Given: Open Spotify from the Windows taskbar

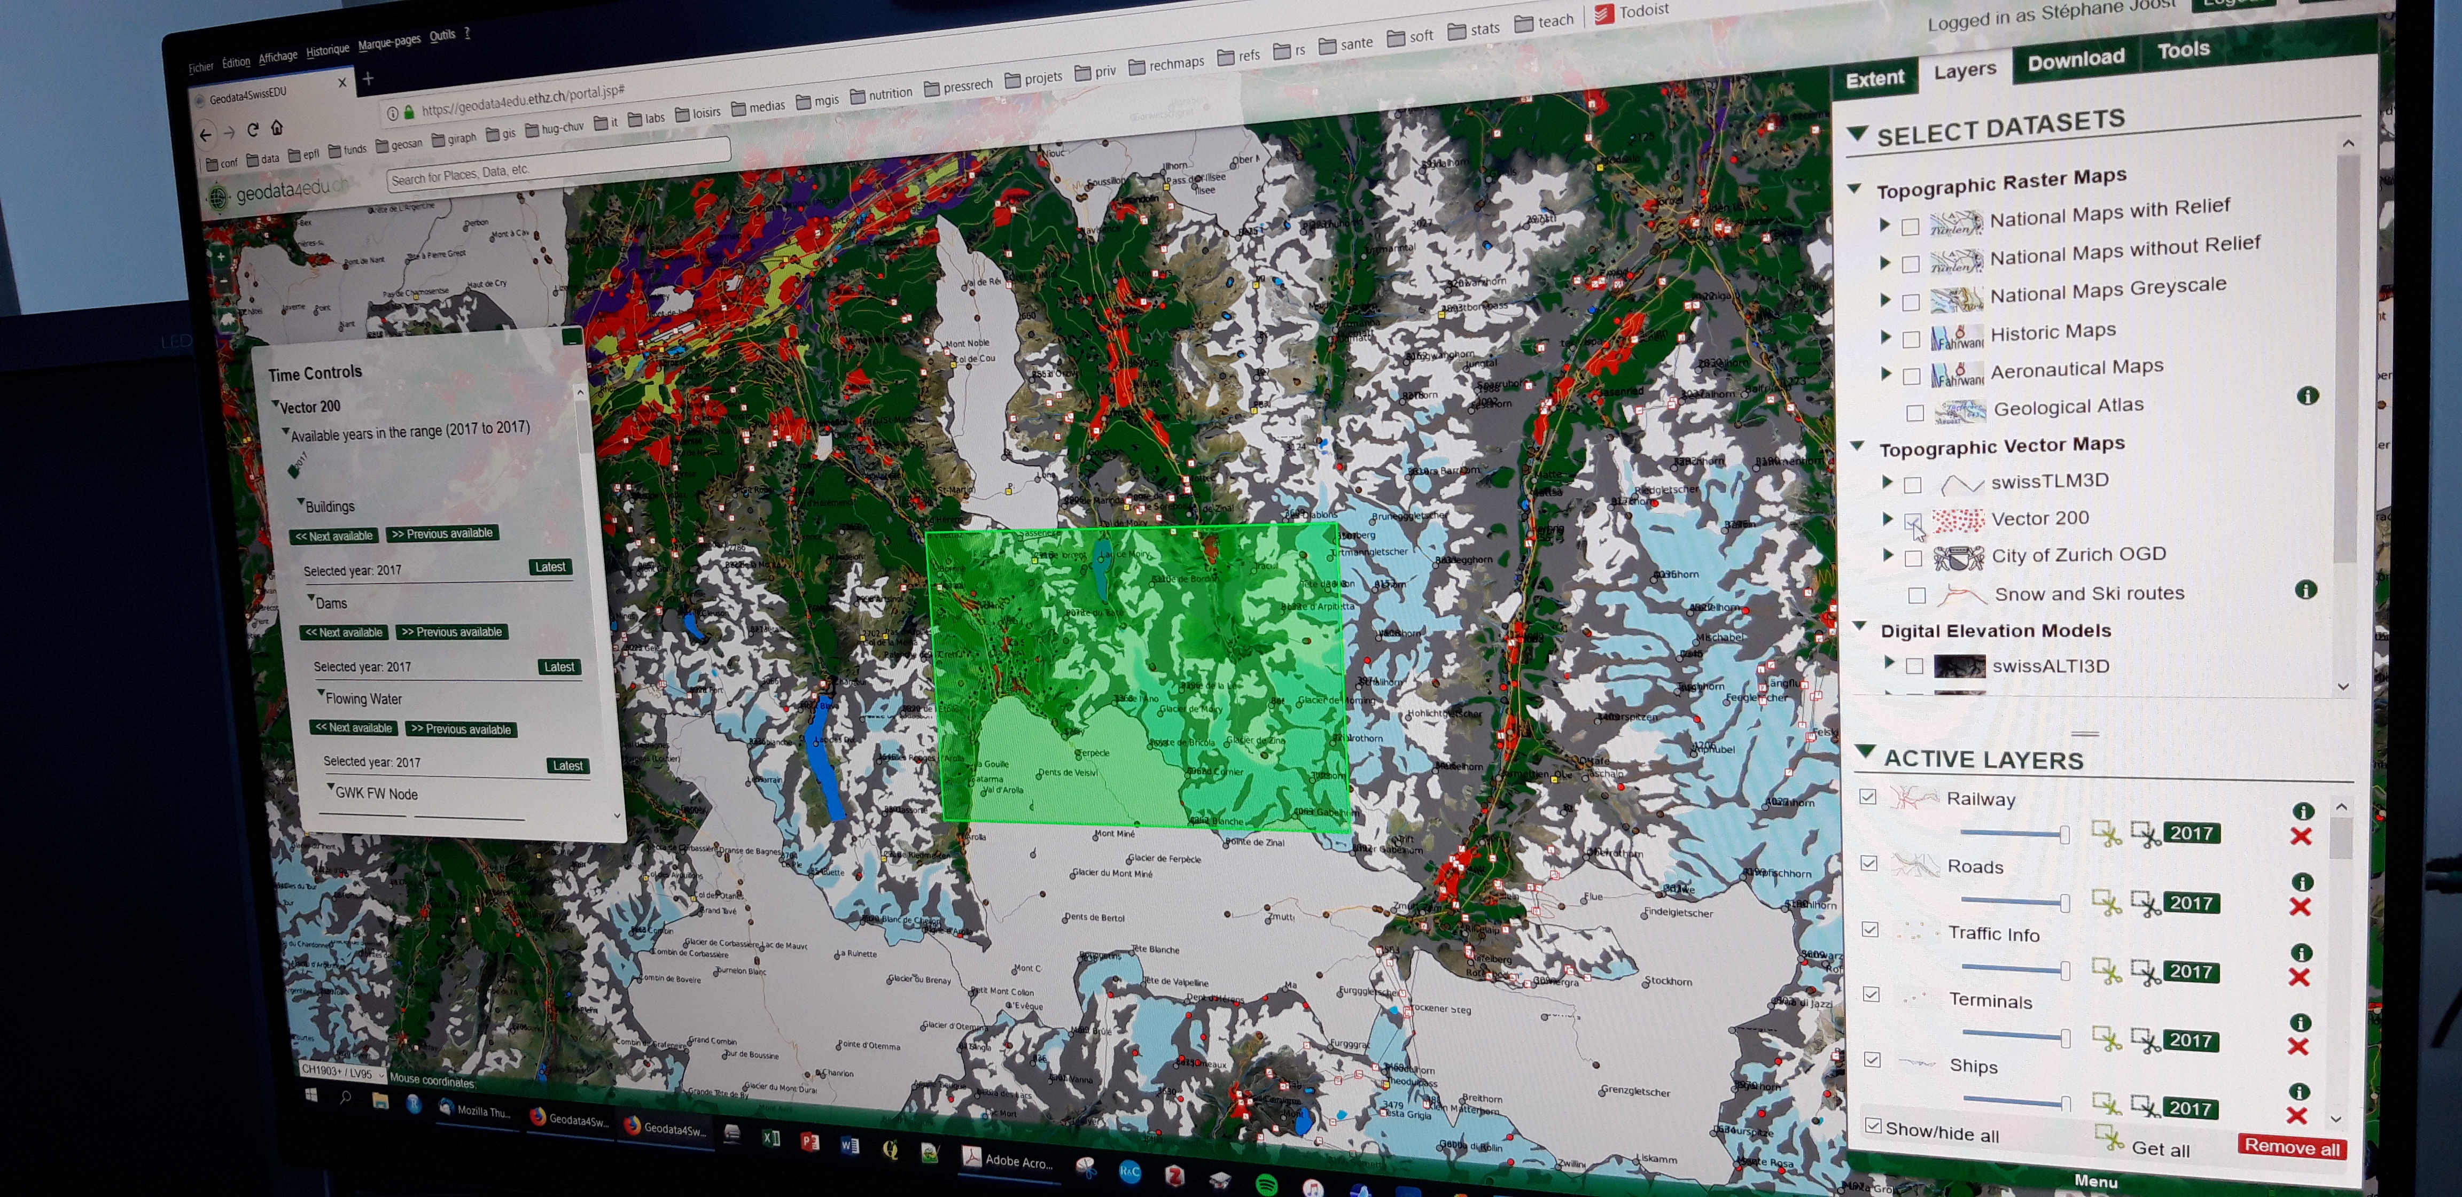Looking at the screenshot, I should point(1266,1186).
